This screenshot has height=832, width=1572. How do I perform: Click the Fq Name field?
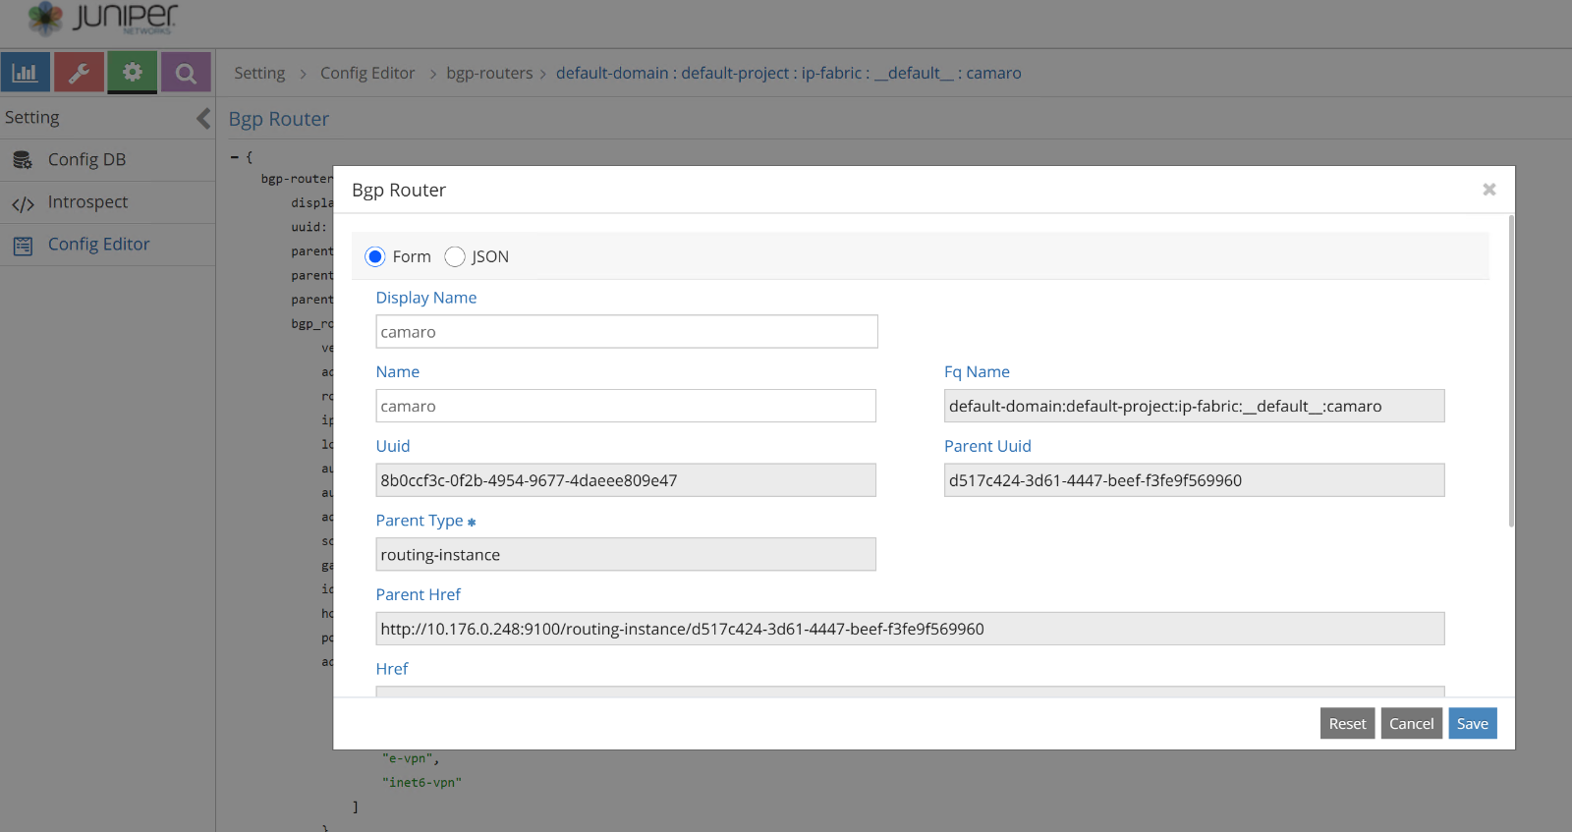tap(1195, 406)
